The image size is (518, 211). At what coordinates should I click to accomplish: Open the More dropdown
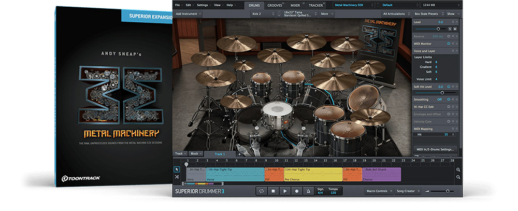[327, 14]
